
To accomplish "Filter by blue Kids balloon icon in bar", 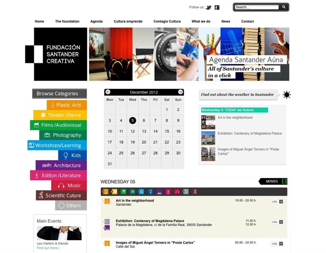I will (x=150, y=192).
